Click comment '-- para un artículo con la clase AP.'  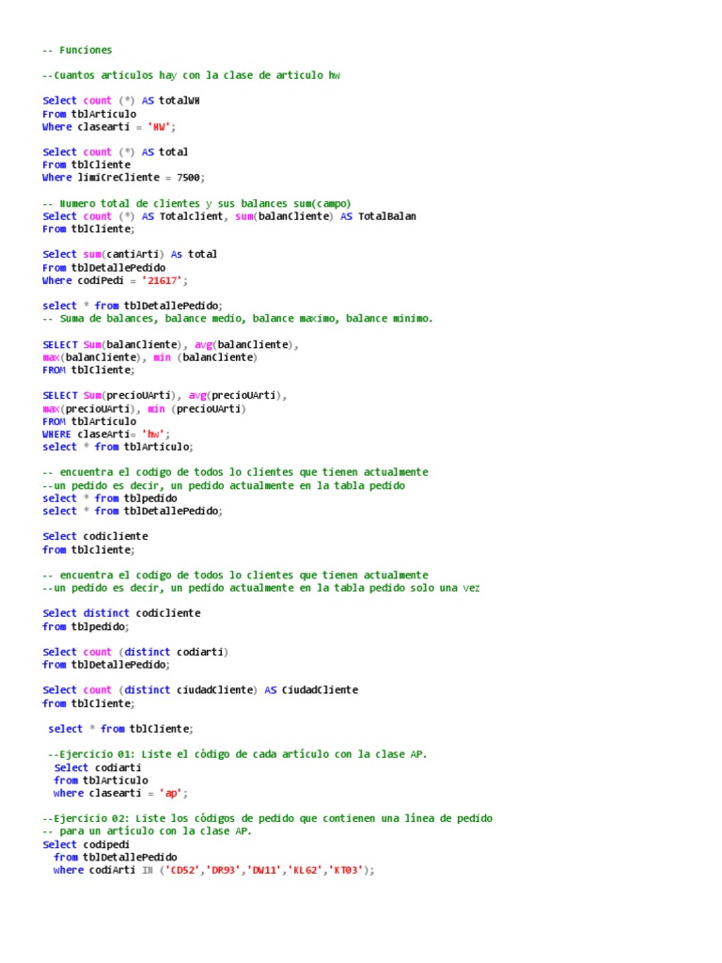click(x=148, y=831)
